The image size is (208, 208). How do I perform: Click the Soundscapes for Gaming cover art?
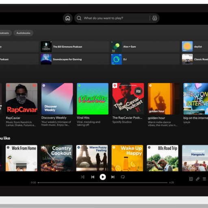click(46, 59)
